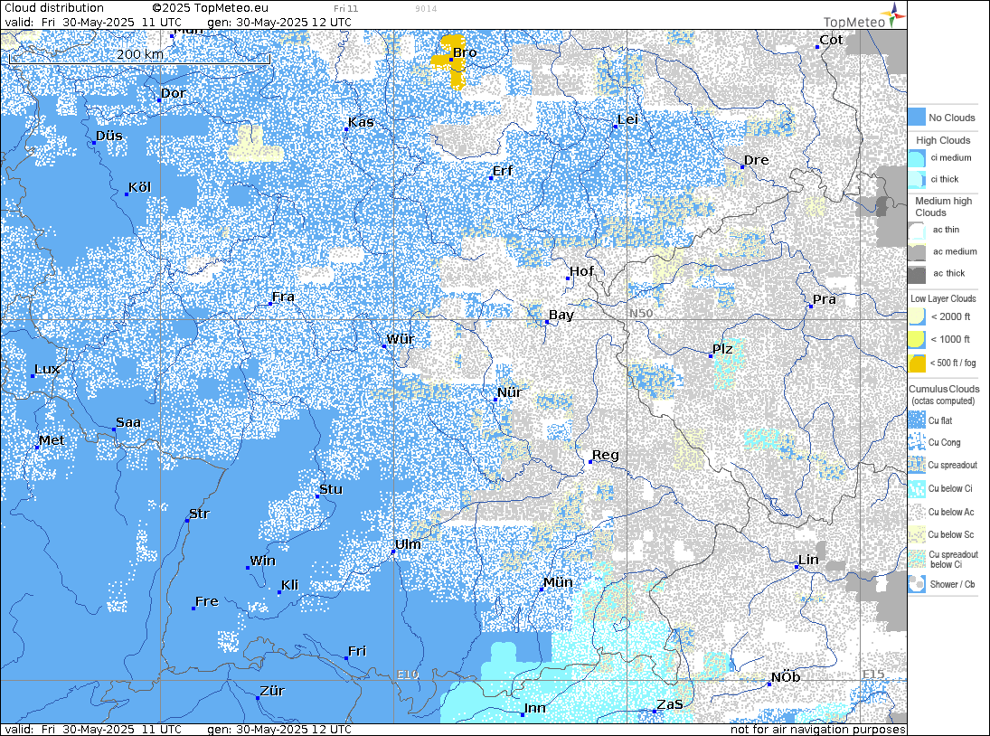Click the < 1000 ft low cloud swatch
Viewport: 990px width, 736px height.
click(917, 340)
